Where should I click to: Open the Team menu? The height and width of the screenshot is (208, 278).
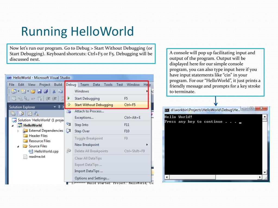coord(85,84)
